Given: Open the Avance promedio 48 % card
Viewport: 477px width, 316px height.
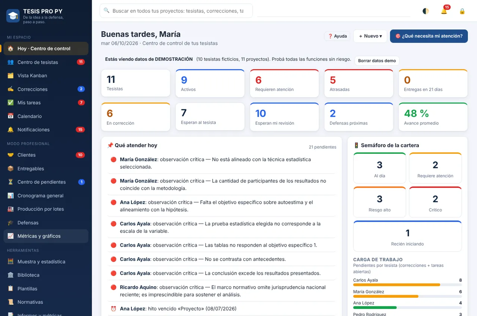Looking at the screenshot, I should [433, 117].
